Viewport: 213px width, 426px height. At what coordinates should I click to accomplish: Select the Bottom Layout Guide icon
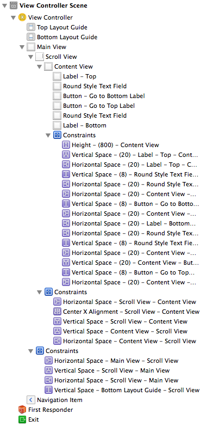[x=31, y=37]
